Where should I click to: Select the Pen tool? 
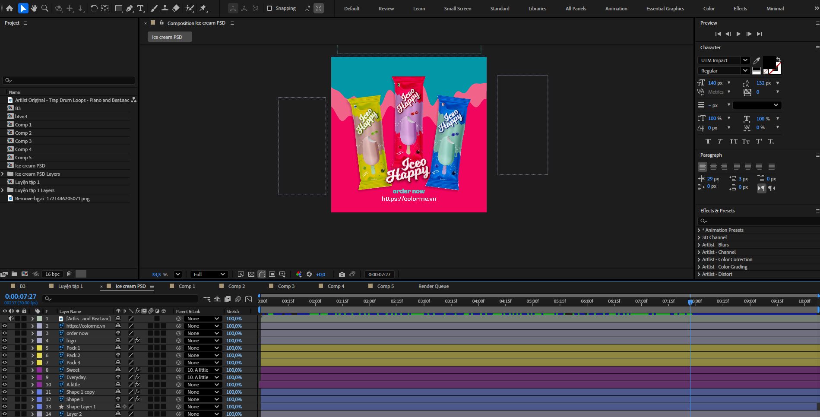pos(130,8)
